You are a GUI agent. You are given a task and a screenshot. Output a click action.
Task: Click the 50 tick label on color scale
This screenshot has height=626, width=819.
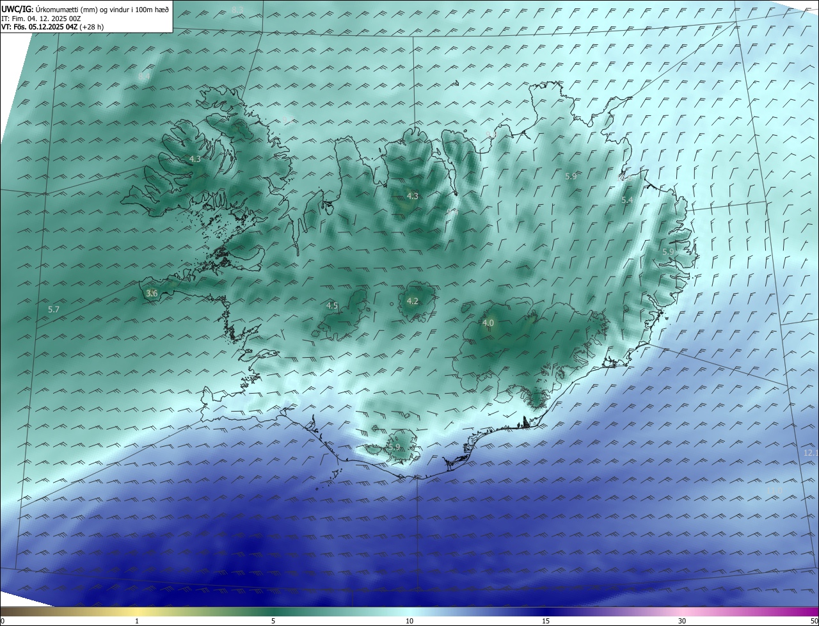pyautogui.click(x=814, y=621)
